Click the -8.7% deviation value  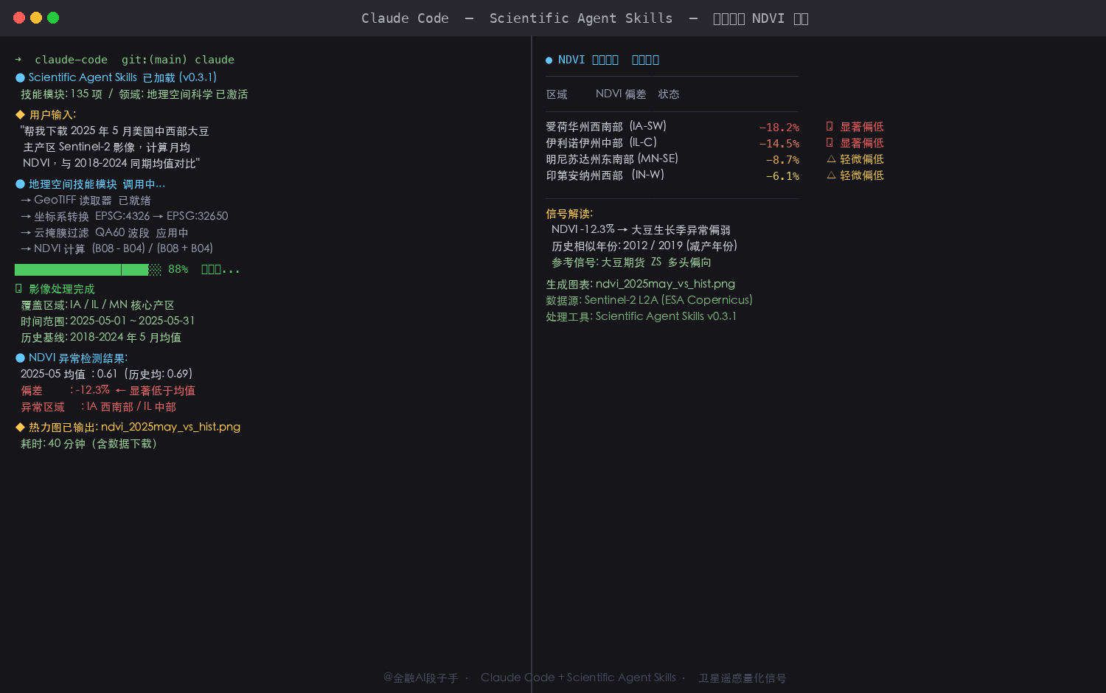tap(782, 159)
